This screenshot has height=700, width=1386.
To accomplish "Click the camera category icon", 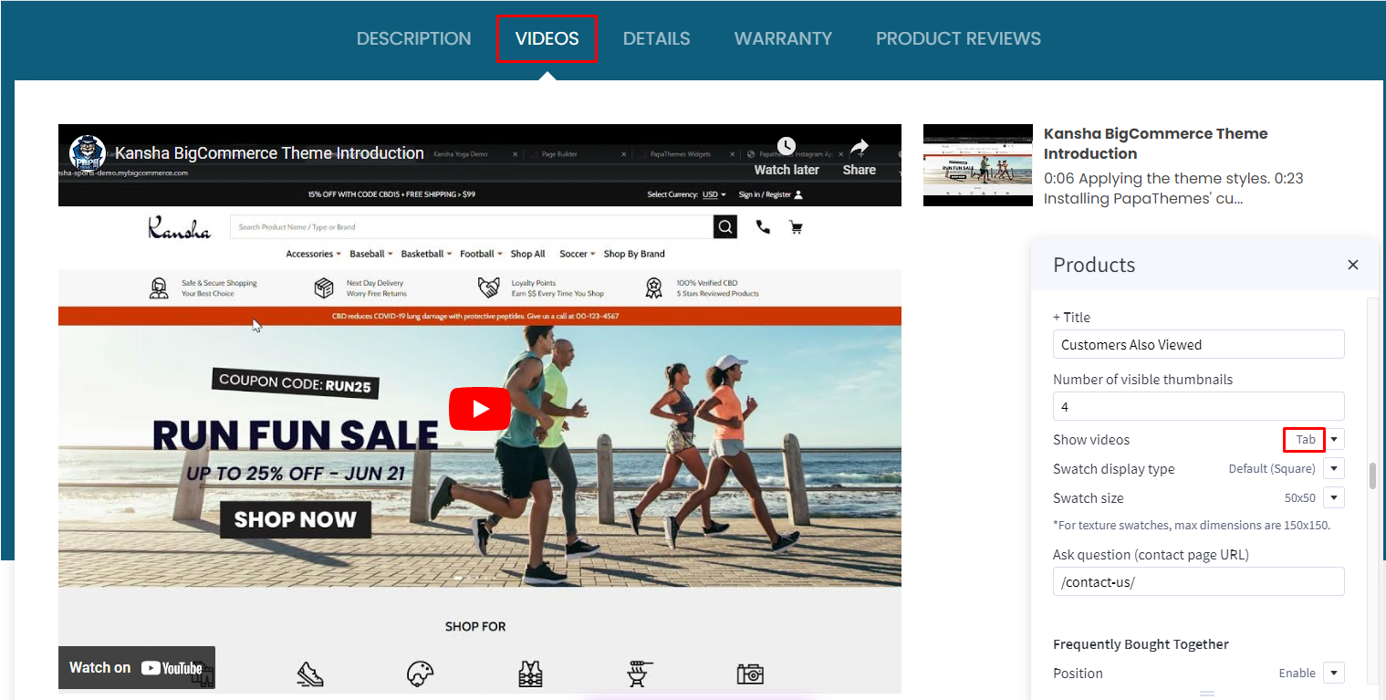I will (750, 674).
